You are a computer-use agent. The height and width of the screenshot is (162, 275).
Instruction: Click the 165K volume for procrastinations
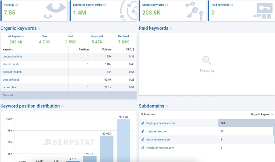[108, 56]
